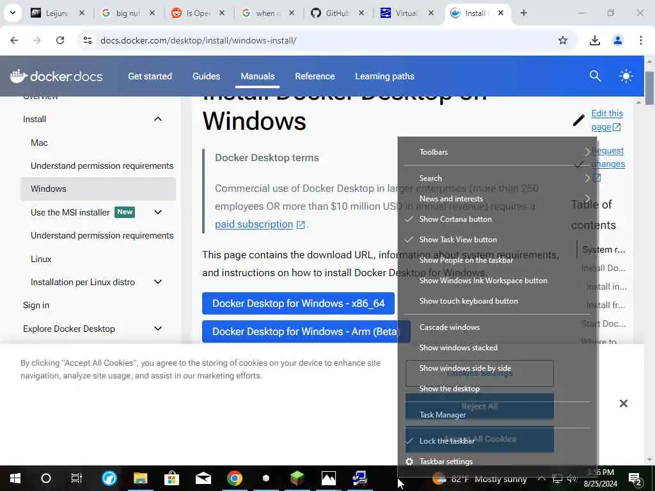Open Chrome three-dot menu
Screen dimensions: 655x491
pos(641,40)
